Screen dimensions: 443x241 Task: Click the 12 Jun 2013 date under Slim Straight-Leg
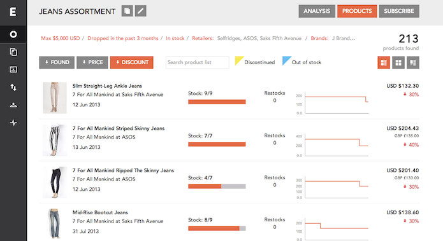[87, 104]
